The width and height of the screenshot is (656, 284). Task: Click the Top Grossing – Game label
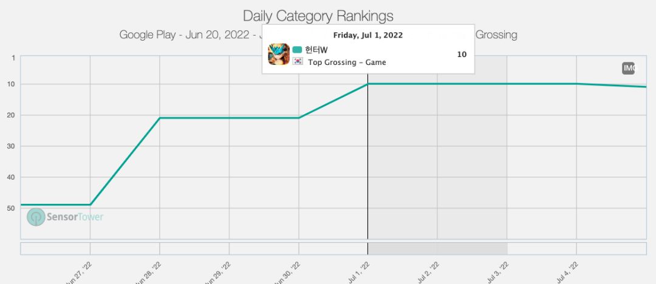pos(347,63)
